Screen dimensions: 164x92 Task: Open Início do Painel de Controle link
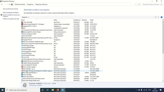(11, 9)
